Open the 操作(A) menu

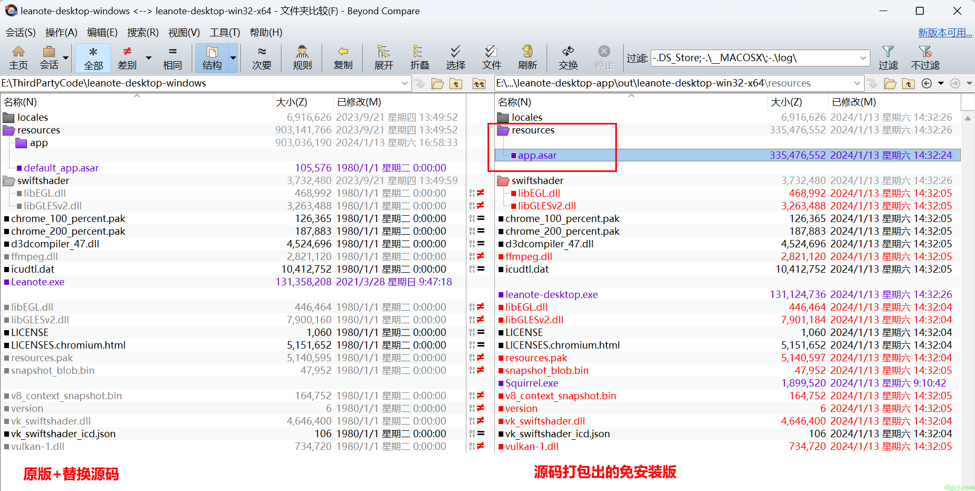61,33
